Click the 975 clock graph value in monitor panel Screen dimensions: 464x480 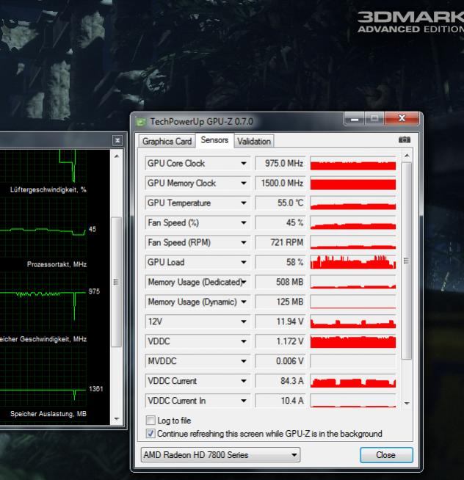point(94,291)
